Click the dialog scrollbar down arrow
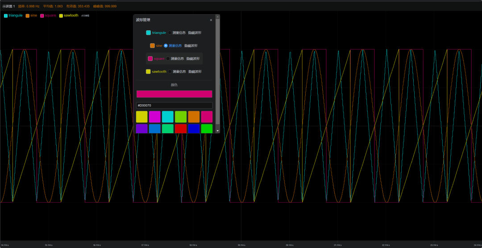 tap(218, 131)
